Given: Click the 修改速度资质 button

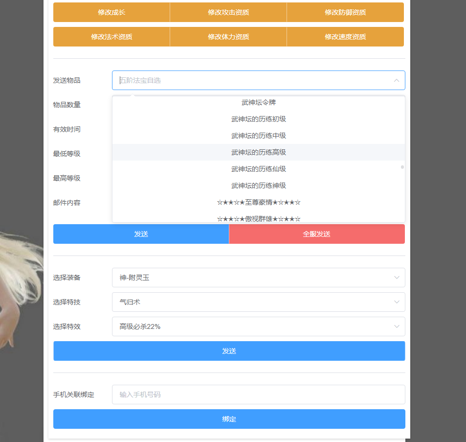Looking at the screenshot, I should (x=345, y=37).
